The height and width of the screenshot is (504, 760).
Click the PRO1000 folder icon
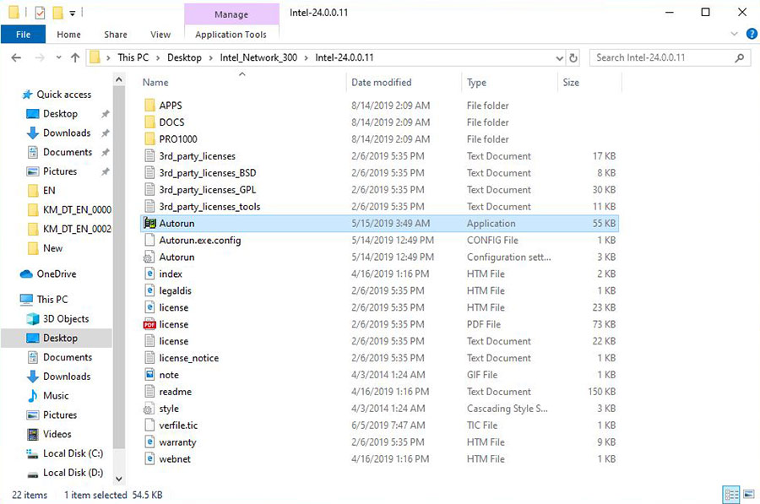click(150, 139)
